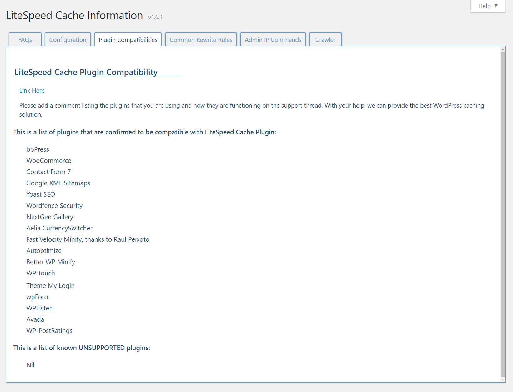The width and height of the screenshot is (513, 392).
Task: Click the WooCommerce list entry
Action: (x=49, y=161)
